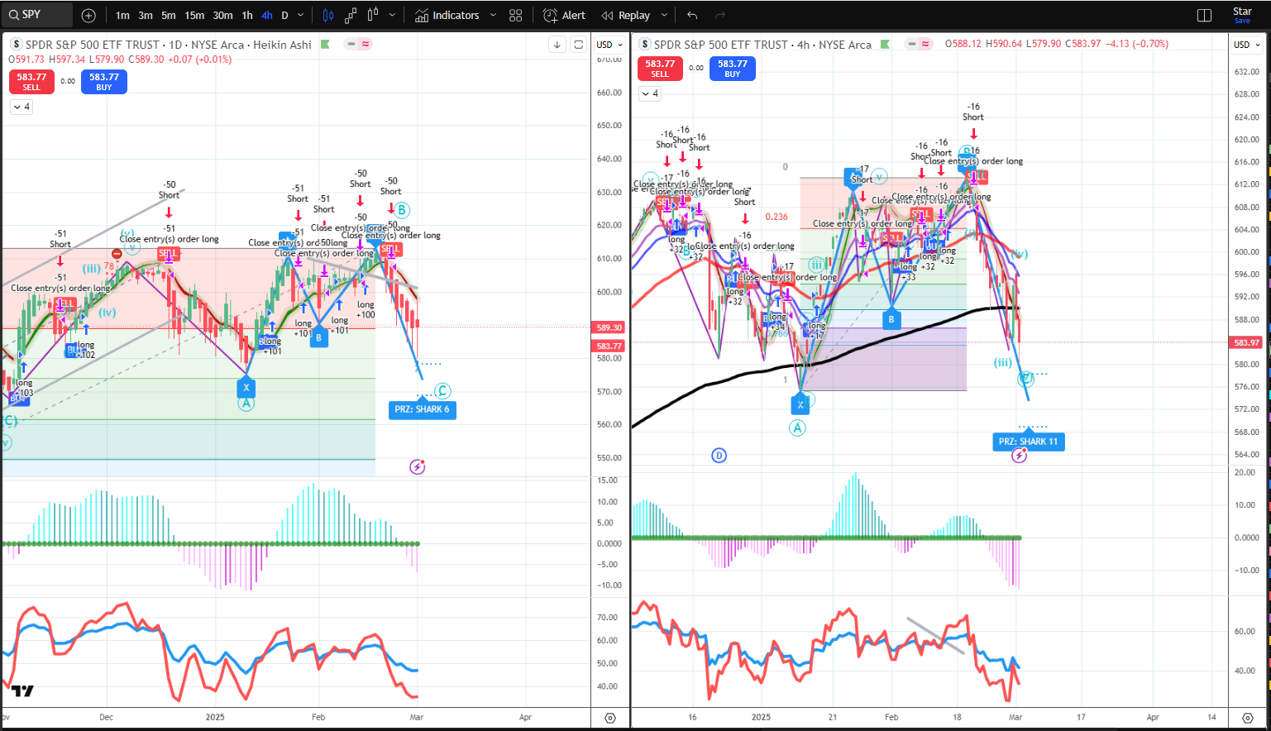Click the blue D dividend marker on 4h chart
Viewport: 1271px width, 731px height.
click(x=719, y=456)
